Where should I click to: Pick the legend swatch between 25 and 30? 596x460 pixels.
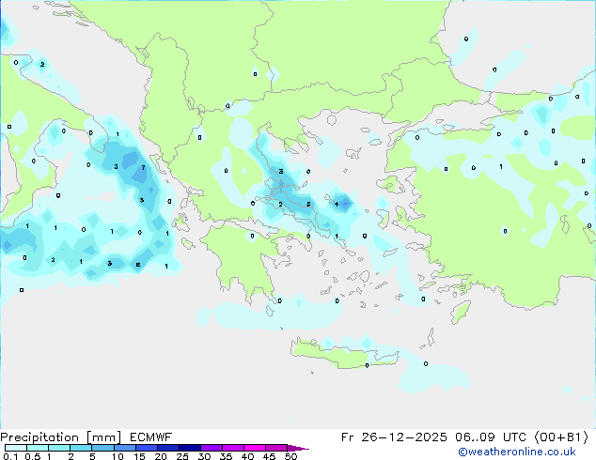pos(189,448)
